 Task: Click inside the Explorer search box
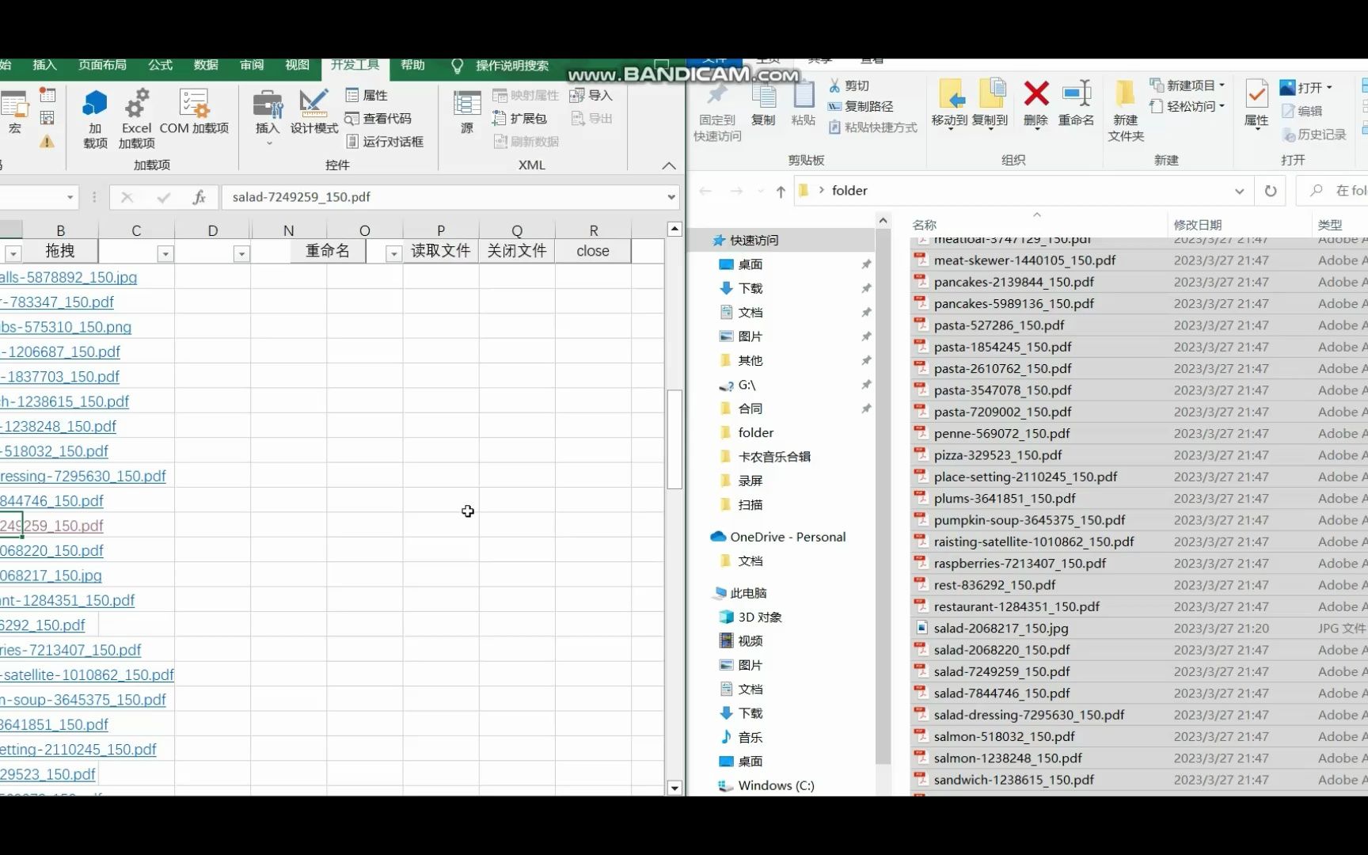click(x=1338, y=190)
